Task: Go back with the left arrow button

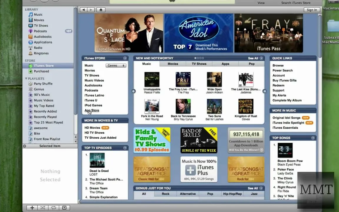Action: (84, 10)
